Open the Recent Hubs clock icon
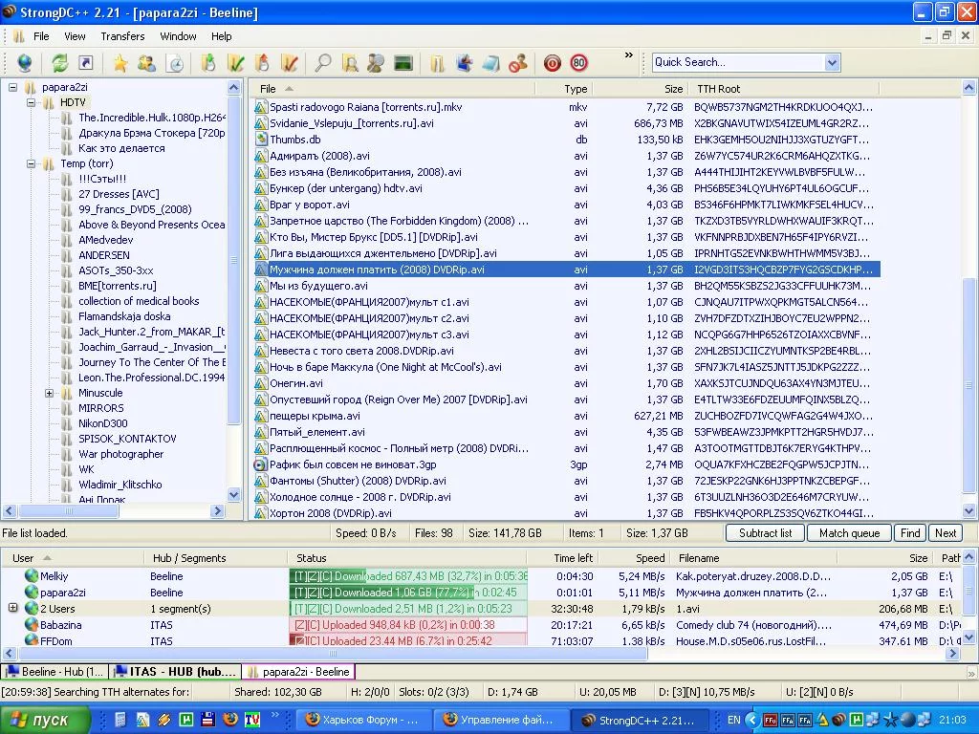Image resolution: width=979 pixels, height=734 pixels. click(x=175, y=63)
